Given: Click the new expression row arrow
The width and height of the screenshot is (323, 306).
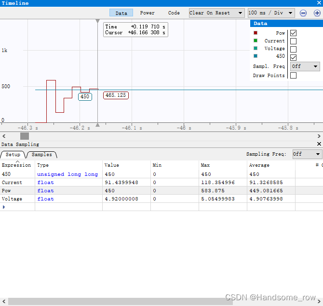Looking at the screenshot, I should tap(4, 207).
